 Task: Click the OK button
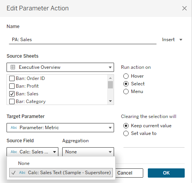pyautogui.click(x=166, y=173)
